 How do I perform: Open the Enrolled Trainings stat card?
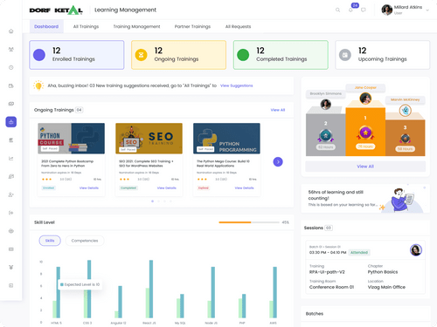click(77, 55)
